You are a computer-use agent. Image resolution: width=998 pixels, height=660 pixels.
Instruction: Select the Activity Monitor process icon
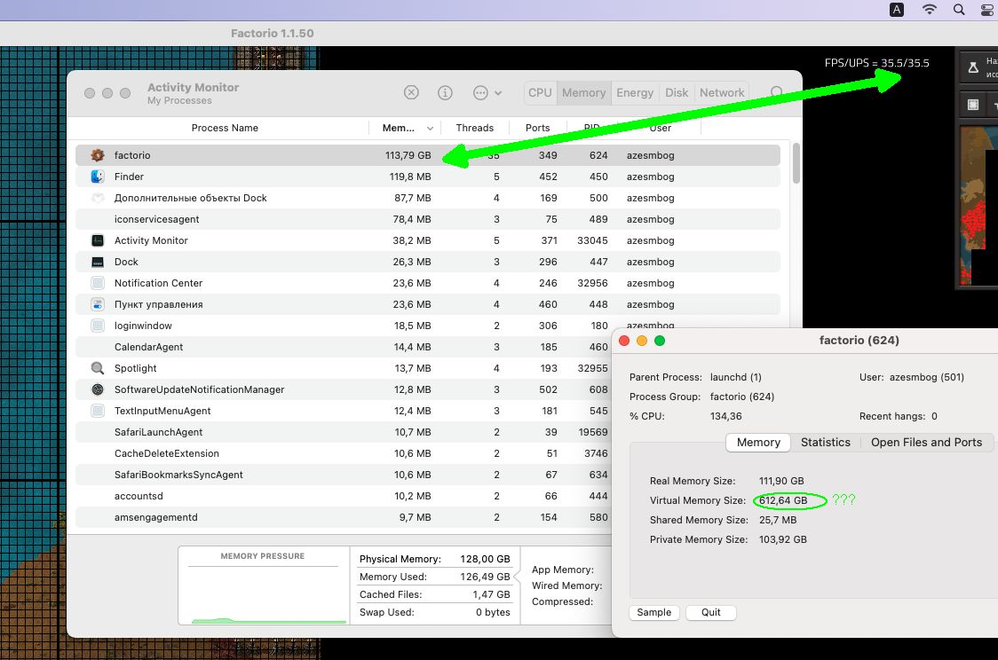(98, 240)
